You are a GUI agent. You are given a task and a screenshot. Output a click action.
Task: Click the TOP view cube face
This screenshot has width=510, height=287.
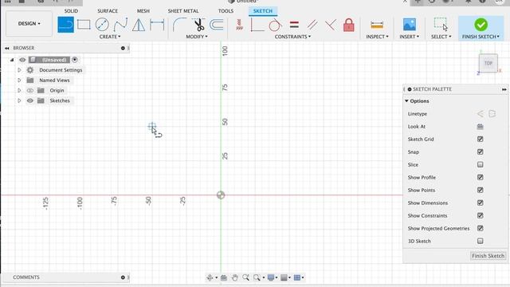488,63
